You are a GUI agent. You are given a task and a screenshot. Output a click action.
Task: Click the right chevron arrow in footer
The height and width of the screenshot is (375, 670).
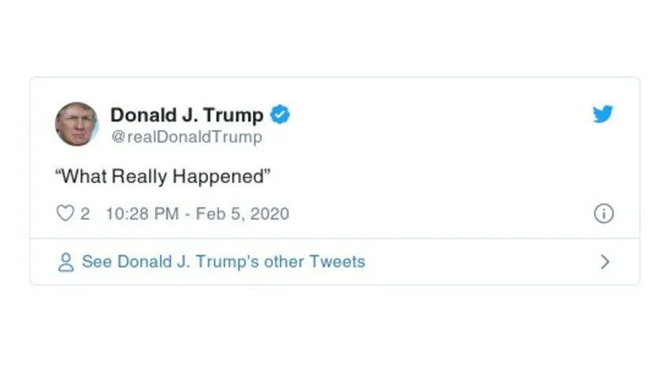[x=605, y=262]
